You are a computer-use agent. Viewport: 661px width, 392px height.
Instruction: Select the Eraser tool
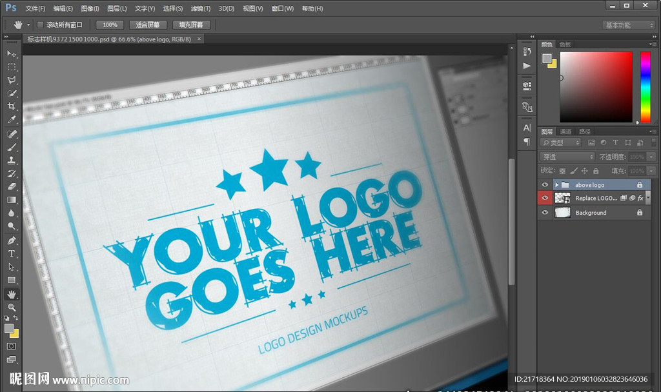coord(12,186)
